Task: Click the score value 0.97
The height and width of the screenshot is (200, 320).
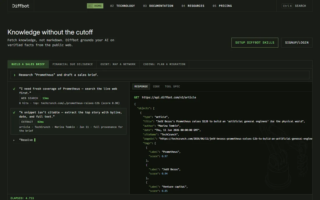Action: point(164,156)
